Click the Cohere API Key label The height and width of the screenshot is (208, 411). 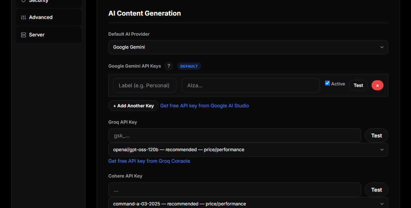pos(125,176)
